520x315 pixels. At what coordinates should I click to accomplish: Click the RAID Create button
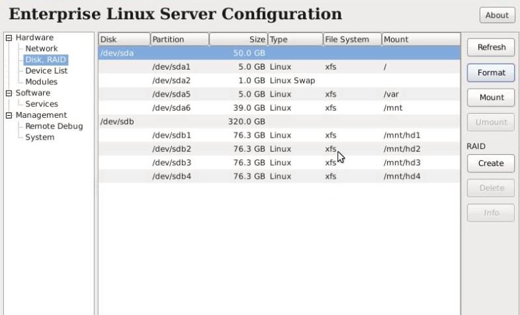pos(491,163)
